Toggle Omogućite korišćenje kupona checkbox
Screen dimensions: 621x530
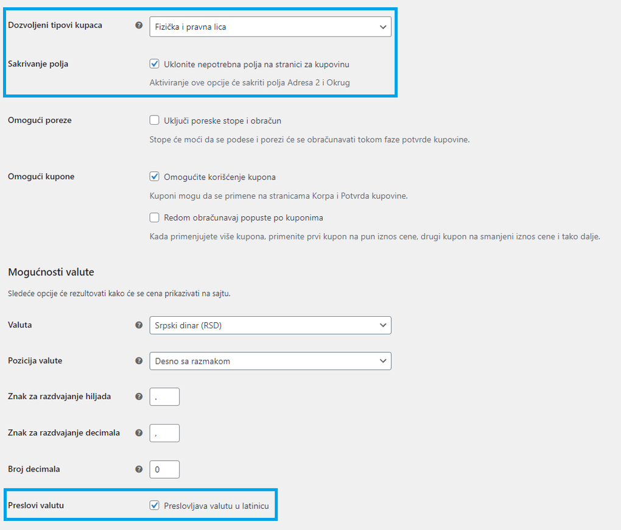tap(155, 177)
